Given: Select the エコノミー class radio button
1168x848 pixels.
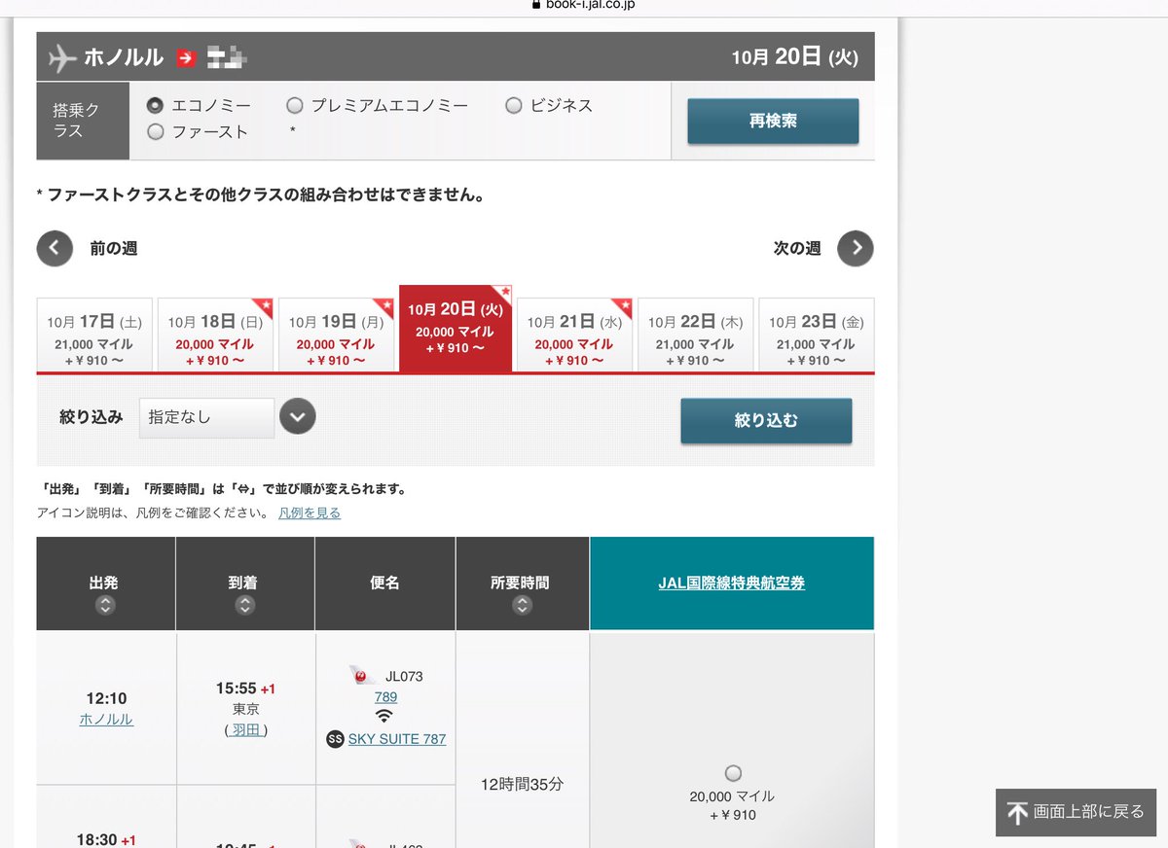Looking at the screenshot, I should [x=155, y=105].
